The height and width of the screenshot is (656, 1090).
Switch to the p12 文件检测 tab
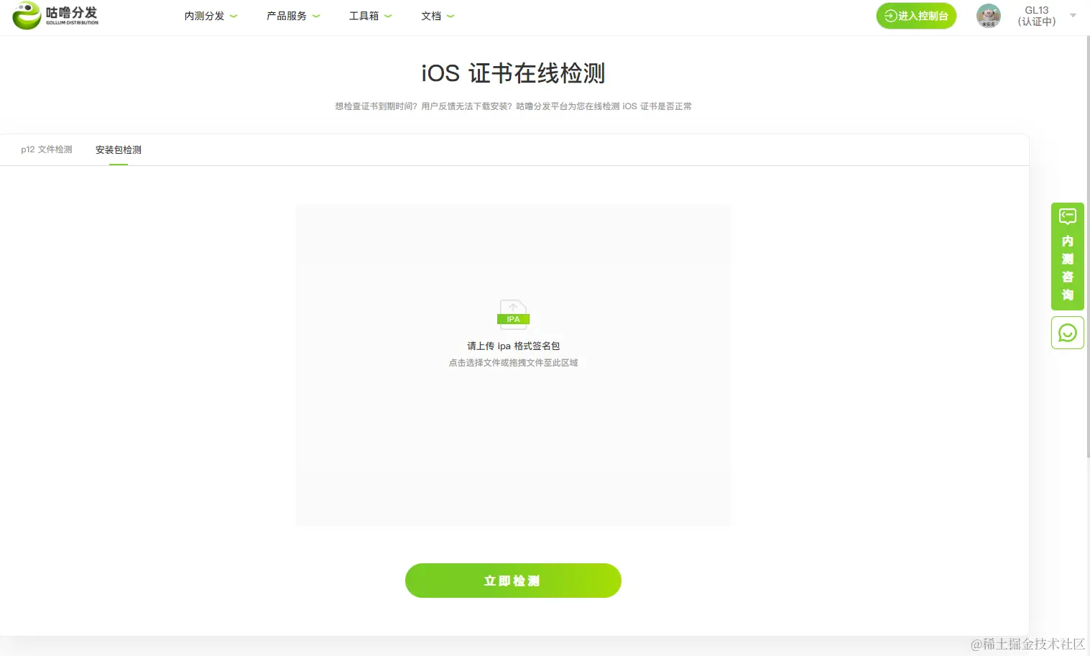pyautogui.click(x=45, y=149)
